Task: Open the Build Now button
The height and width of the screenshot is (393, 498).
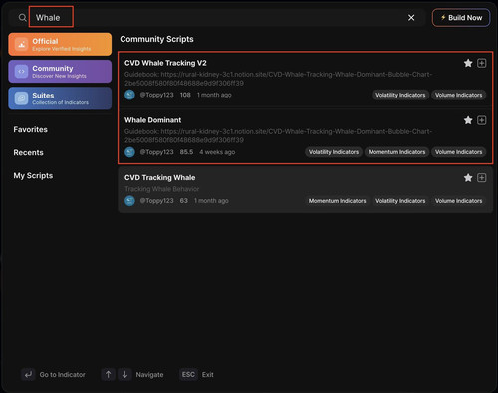Action: [461, 18]
